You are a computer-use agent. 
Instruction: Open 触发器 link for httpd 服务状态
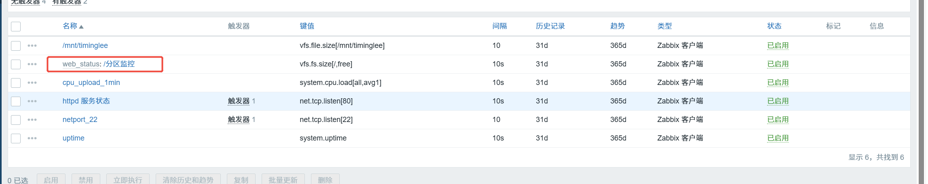tap(239, 101)
